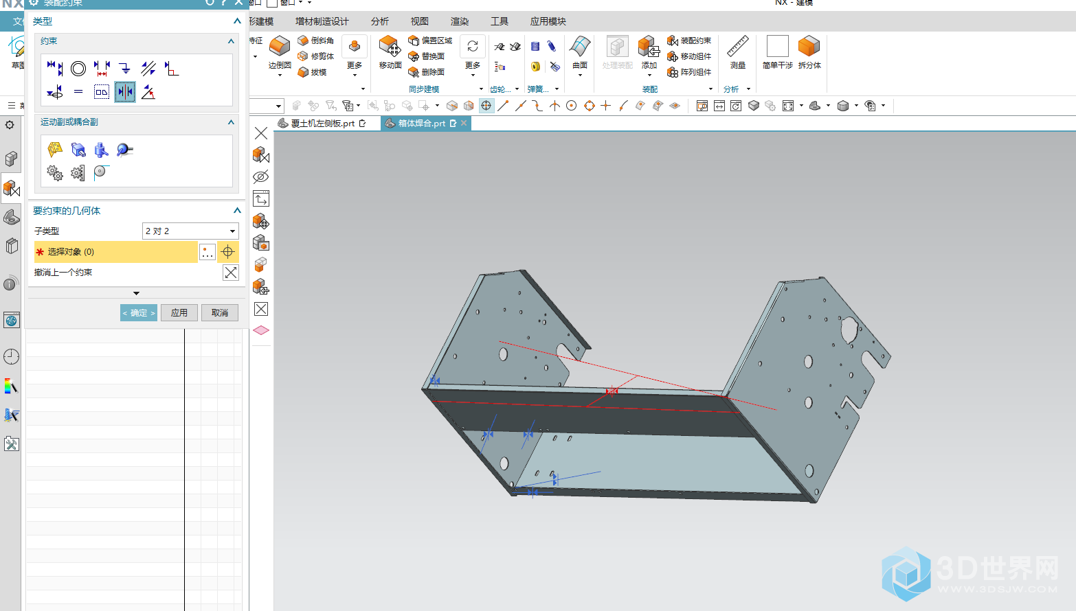Open the 渲染 ribbon tab
1076x611 pixels.
point(459,21)
